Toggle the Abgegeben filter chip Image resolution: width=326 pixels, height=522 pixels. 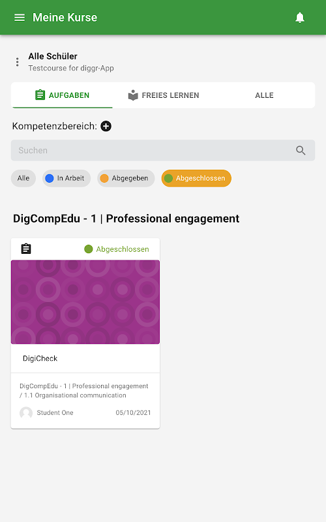(x=126, y=178)
